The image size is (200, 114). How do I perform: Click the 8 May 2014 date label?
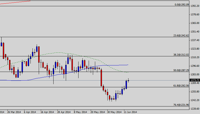click(x=81, y=112)
